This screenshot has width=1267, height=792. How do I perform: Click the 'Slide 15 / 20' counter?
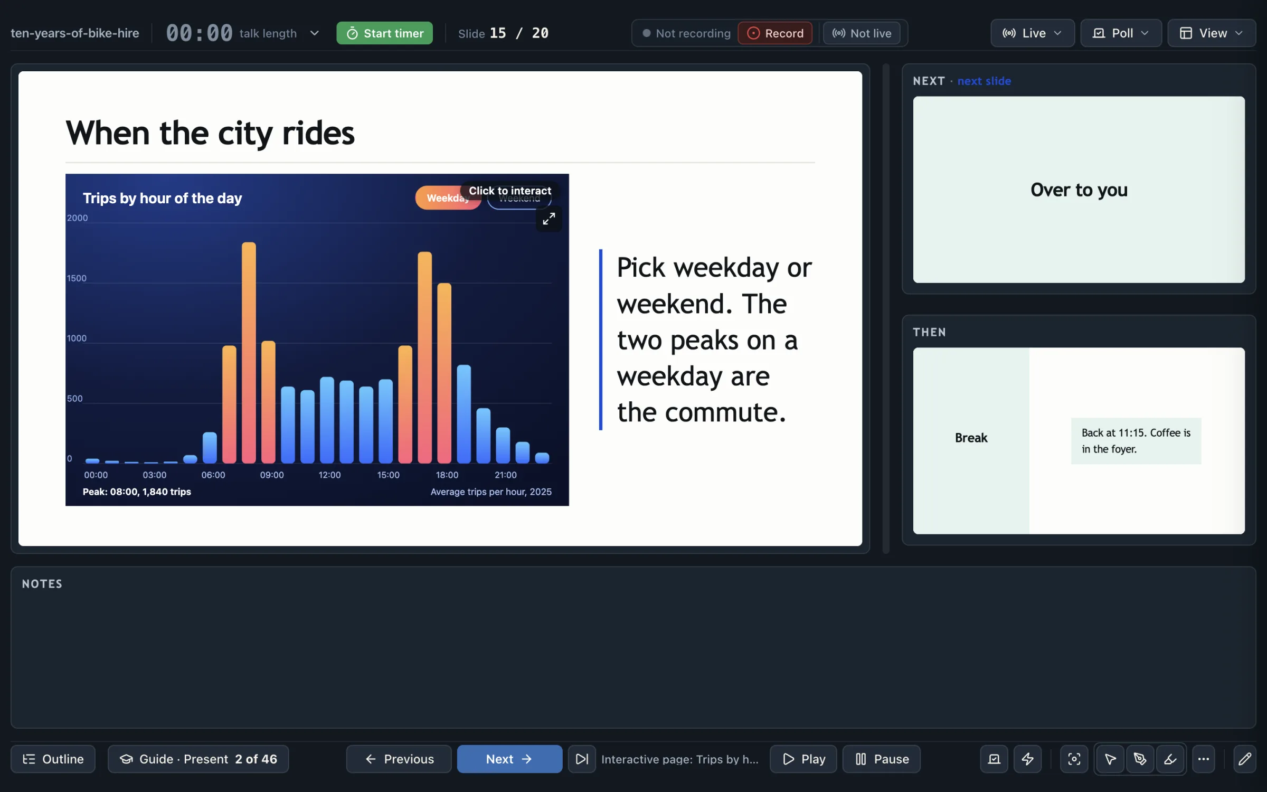503,33
